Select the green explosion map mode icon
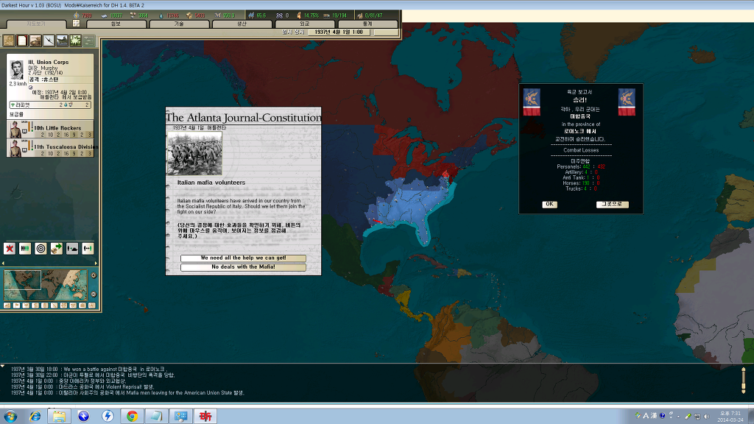 click(x=76, y=40)
